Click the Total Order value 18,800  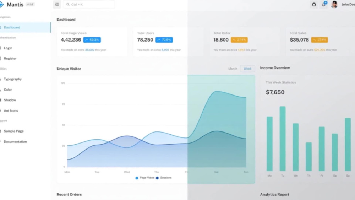coord(221,40)
